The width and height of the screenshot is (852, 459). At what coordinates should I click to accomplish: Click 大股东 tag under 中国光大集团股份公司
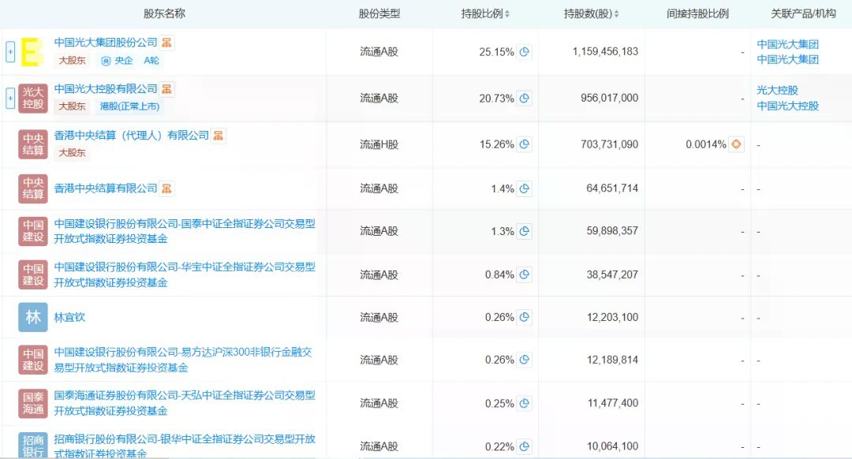pyautogui.click(x=73, y=60)
